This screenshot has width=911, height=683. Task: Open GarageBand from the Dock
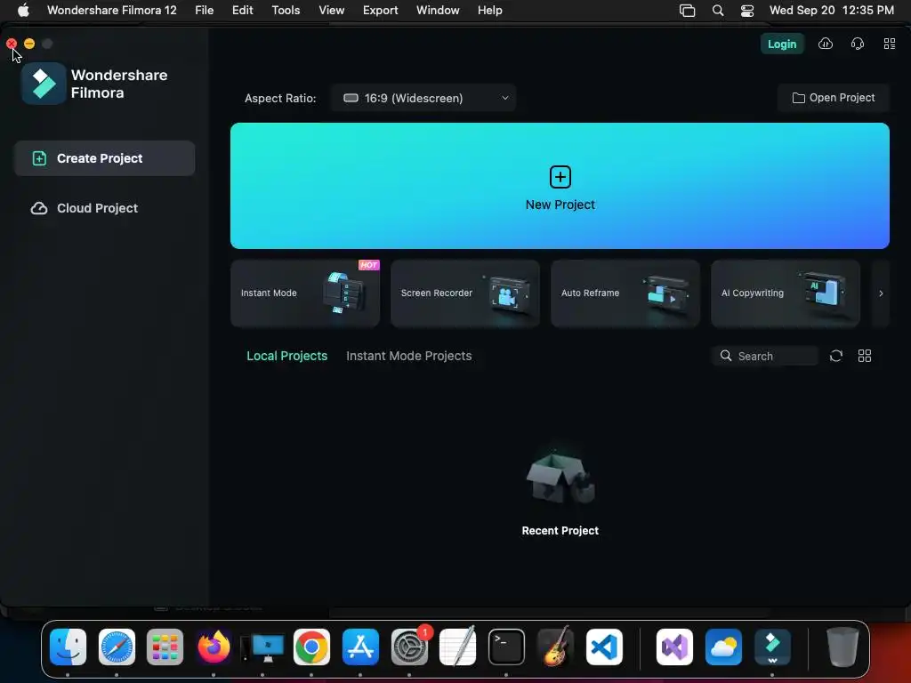pos(555,646)
